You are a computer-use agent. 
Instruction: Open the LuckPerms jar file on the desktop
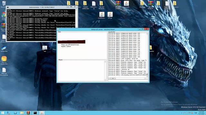pyautogui.click(x=102, y=15)
